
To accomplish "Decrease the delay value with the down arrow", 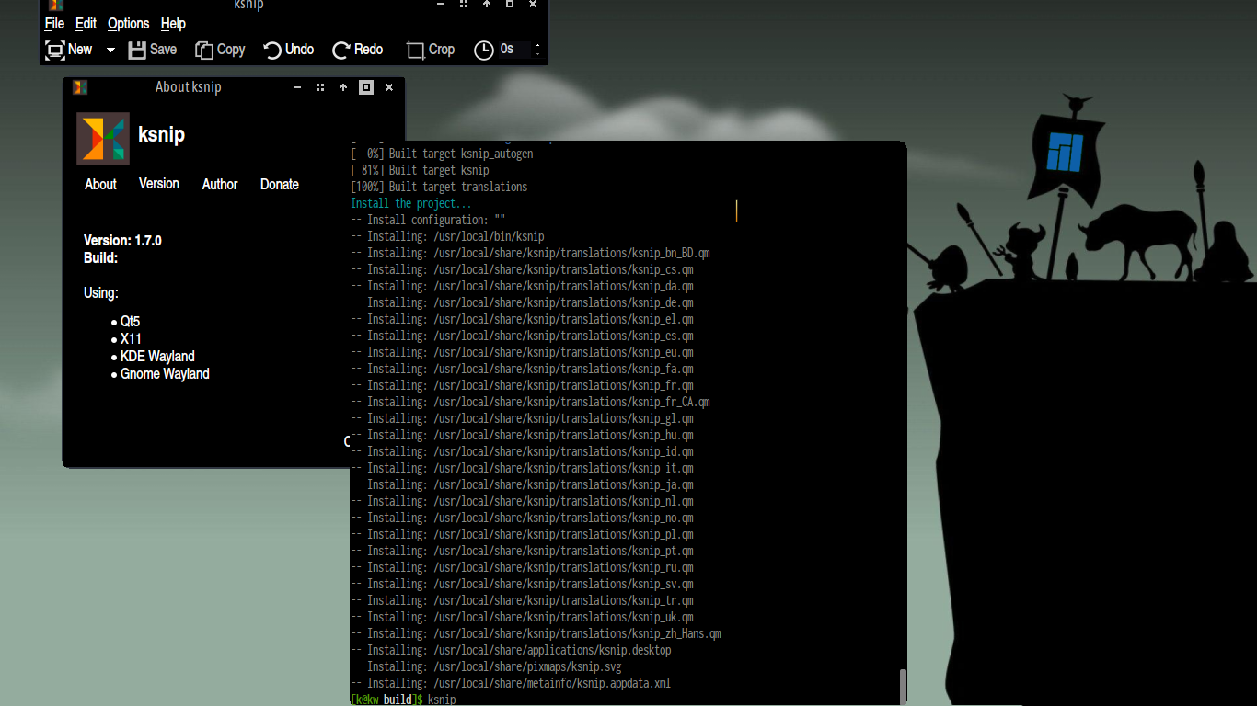I will [x=536, y=55].
